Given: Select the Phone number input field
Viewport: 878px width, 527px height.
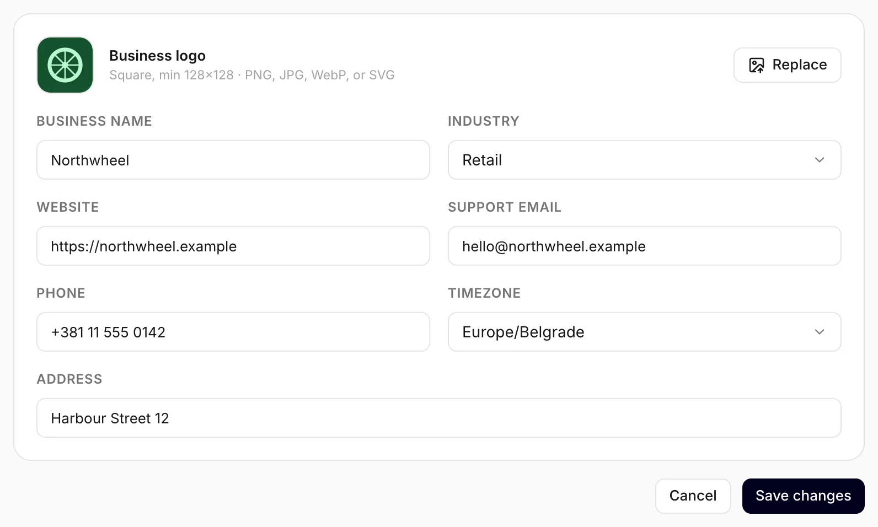Looking at the screenshot, I should 233,332.
